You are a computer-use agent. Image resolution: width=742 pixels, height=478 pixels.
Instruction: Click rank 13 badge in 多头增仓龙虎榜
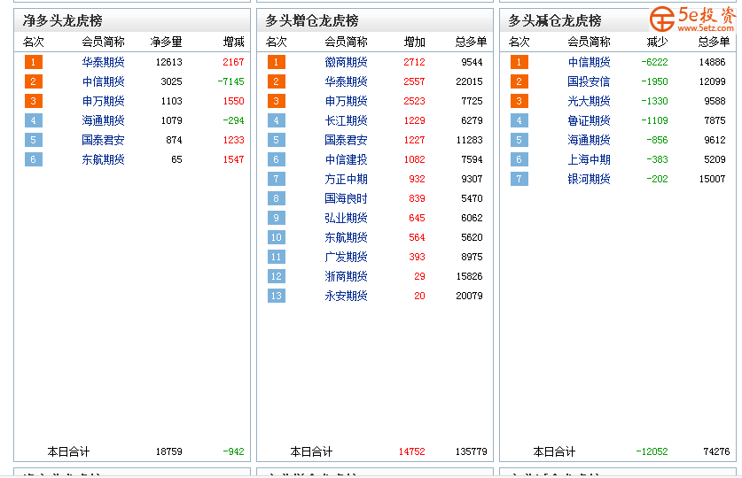click(277, 296)
